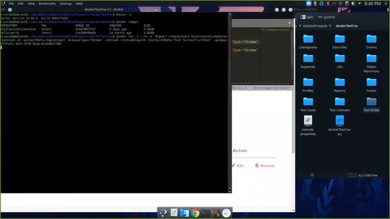The width and height of the screenshot is (390, 219).
Task: Open the Test Cases folder
Action: [308, 104]
